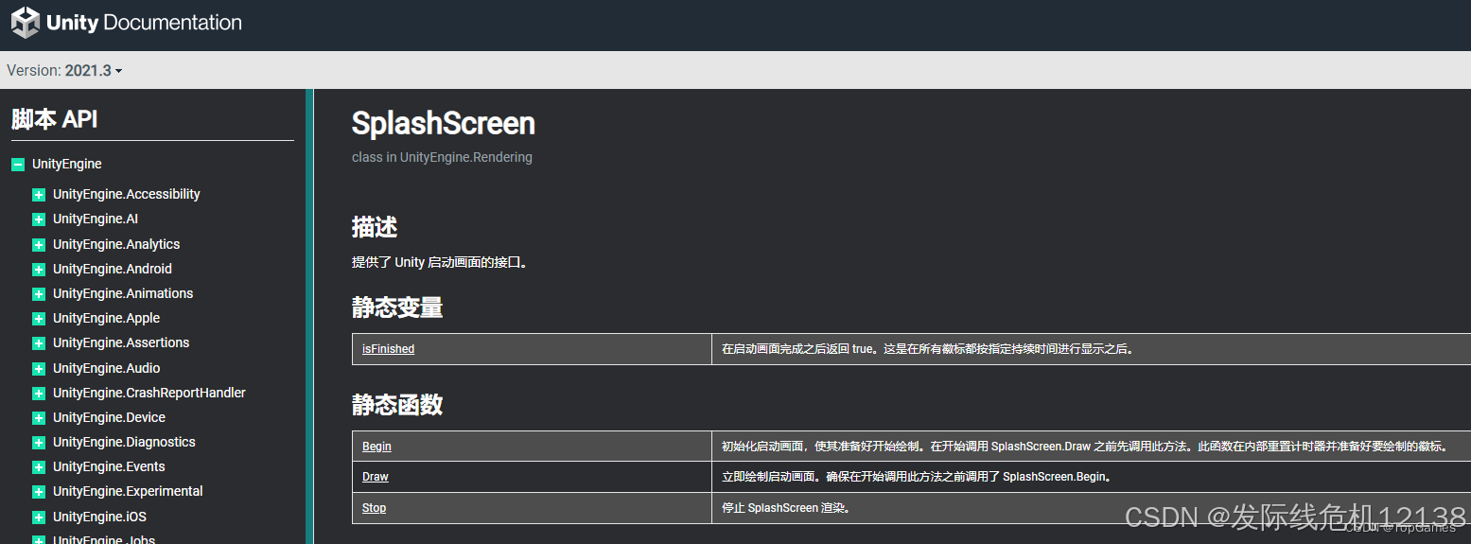
Task: Select UnityEngine.Accessibility label
Action: [127, 194]
